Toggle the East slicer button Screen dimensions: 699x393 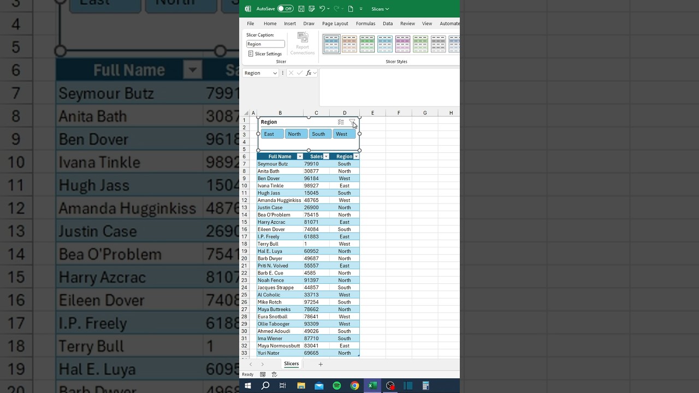[272, 134]
